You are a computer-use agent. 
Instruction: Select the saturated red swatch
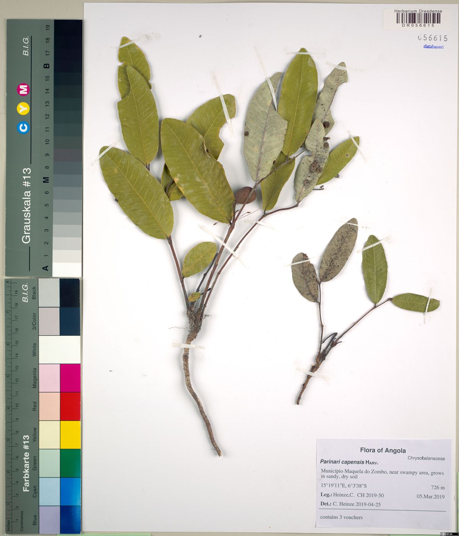click(x=70, y=406)
